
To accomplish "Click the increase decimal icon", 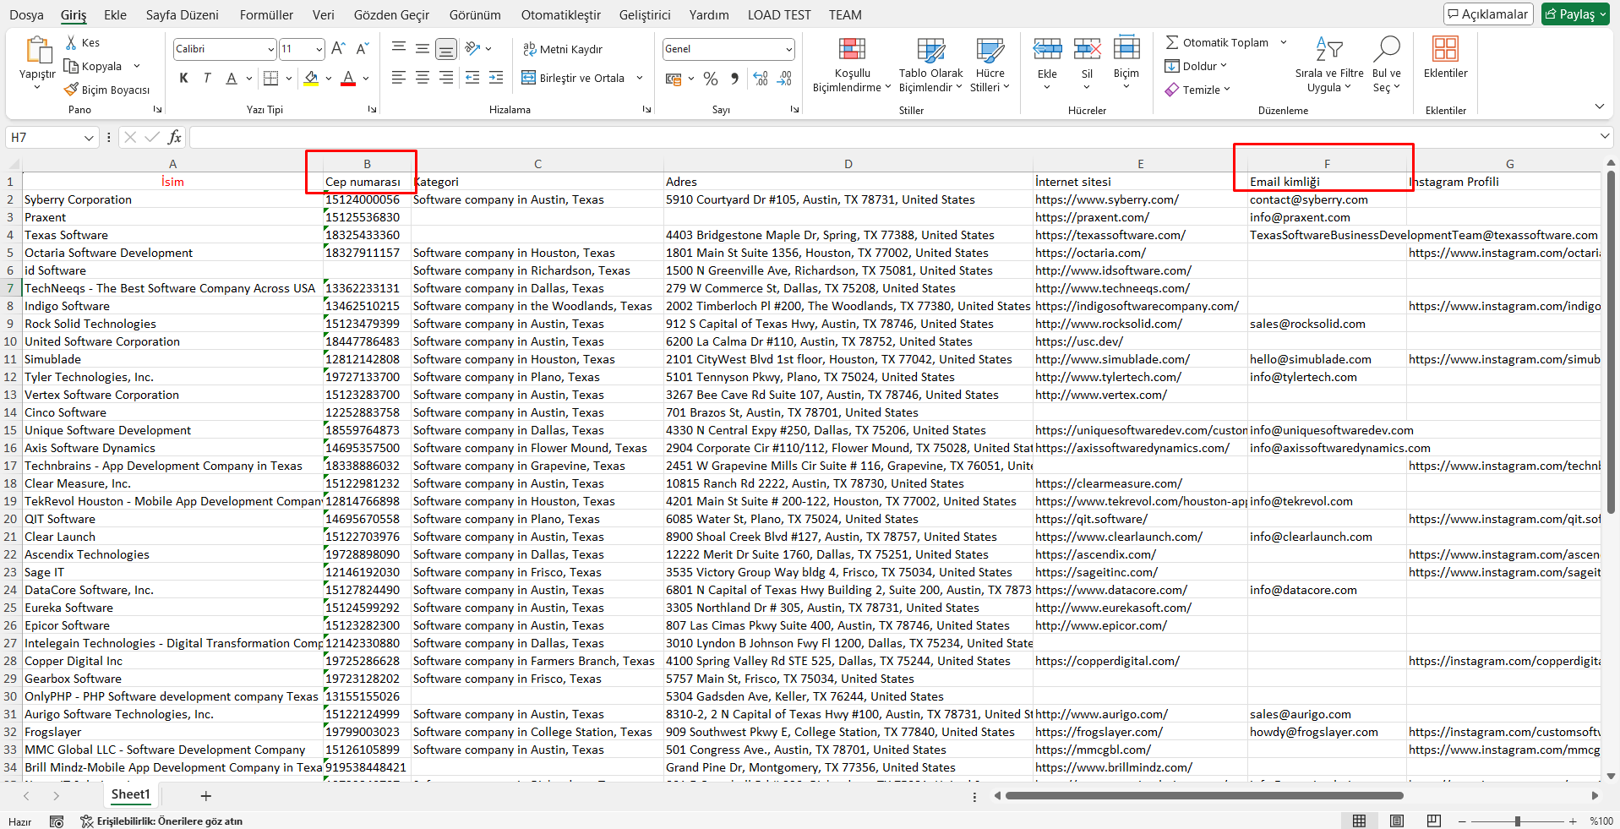I will click(761, 79).
